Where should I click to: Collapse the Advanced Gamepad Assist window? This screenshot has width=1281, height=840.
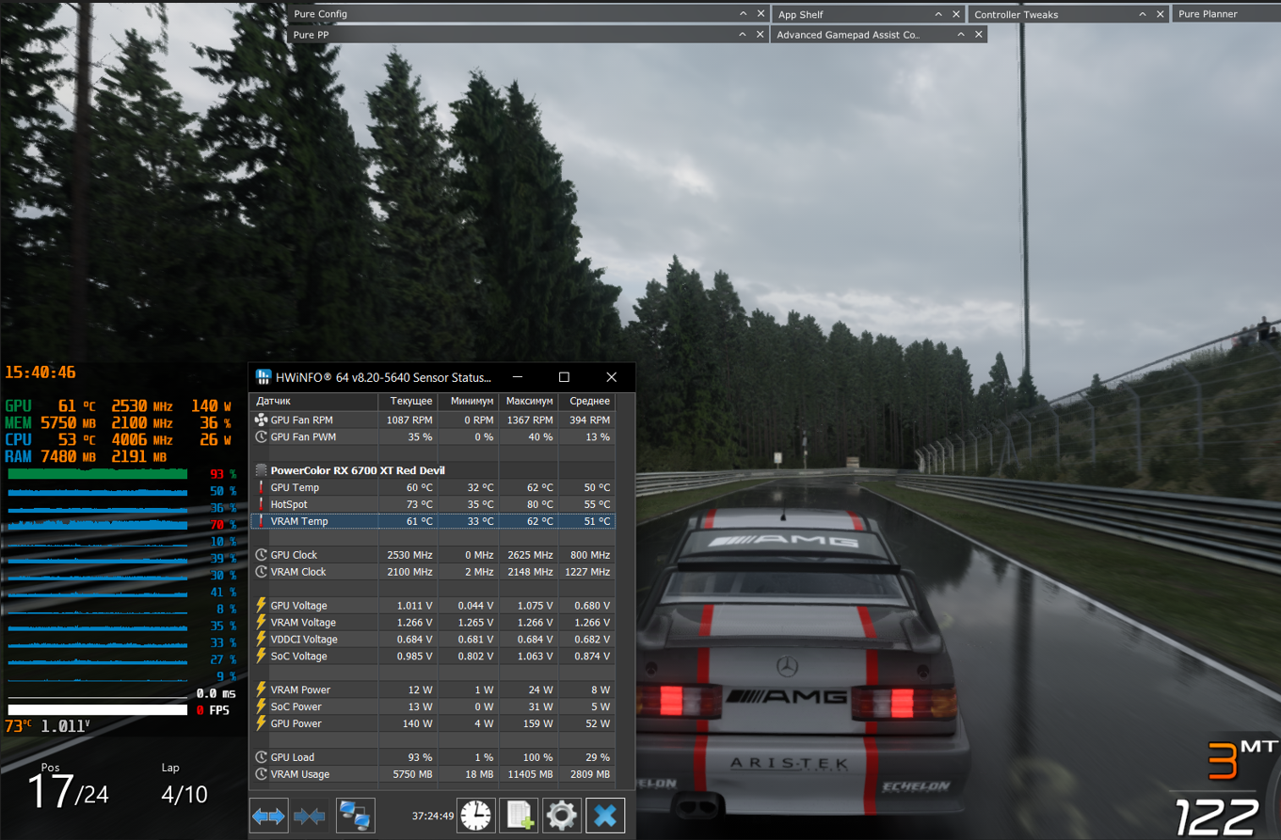pyautogui.click(x=961, y=35)
